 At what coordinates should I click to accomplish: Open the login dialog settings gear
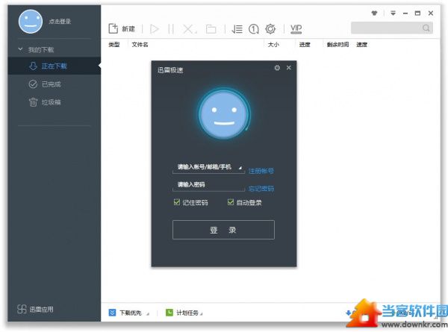(277, 68)
